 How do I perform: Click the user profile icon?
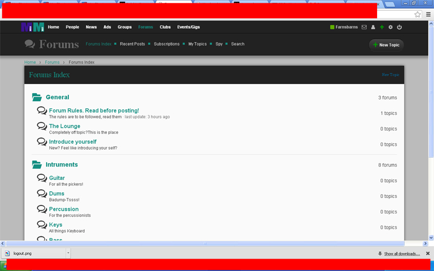click(373, 27)
